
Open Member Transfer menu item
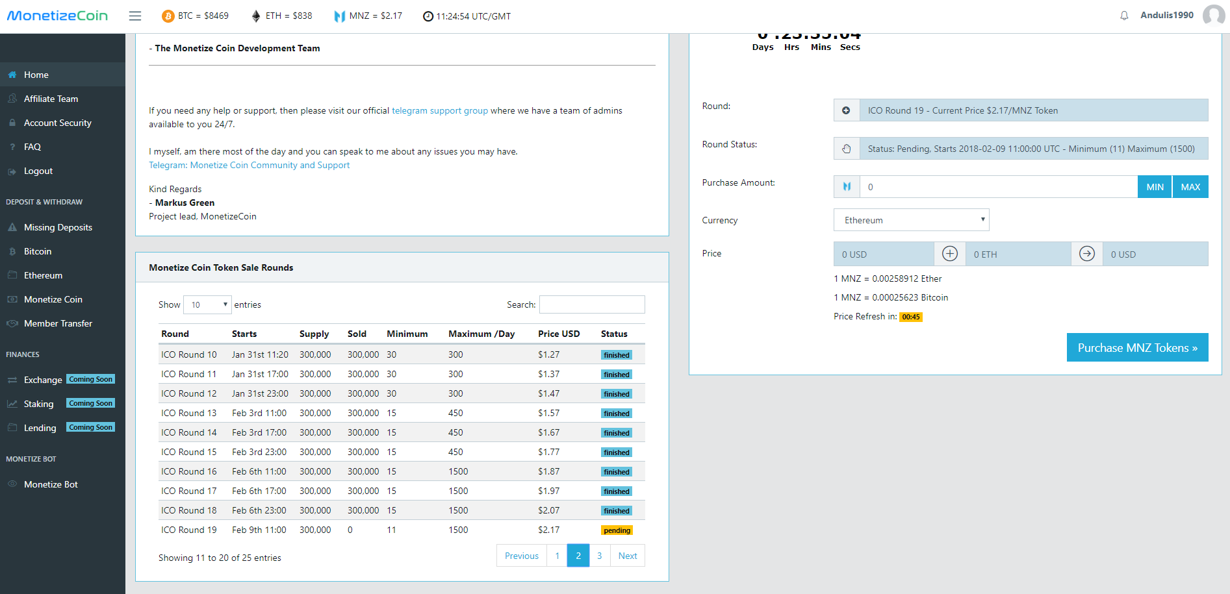click(x=58, y=323)
